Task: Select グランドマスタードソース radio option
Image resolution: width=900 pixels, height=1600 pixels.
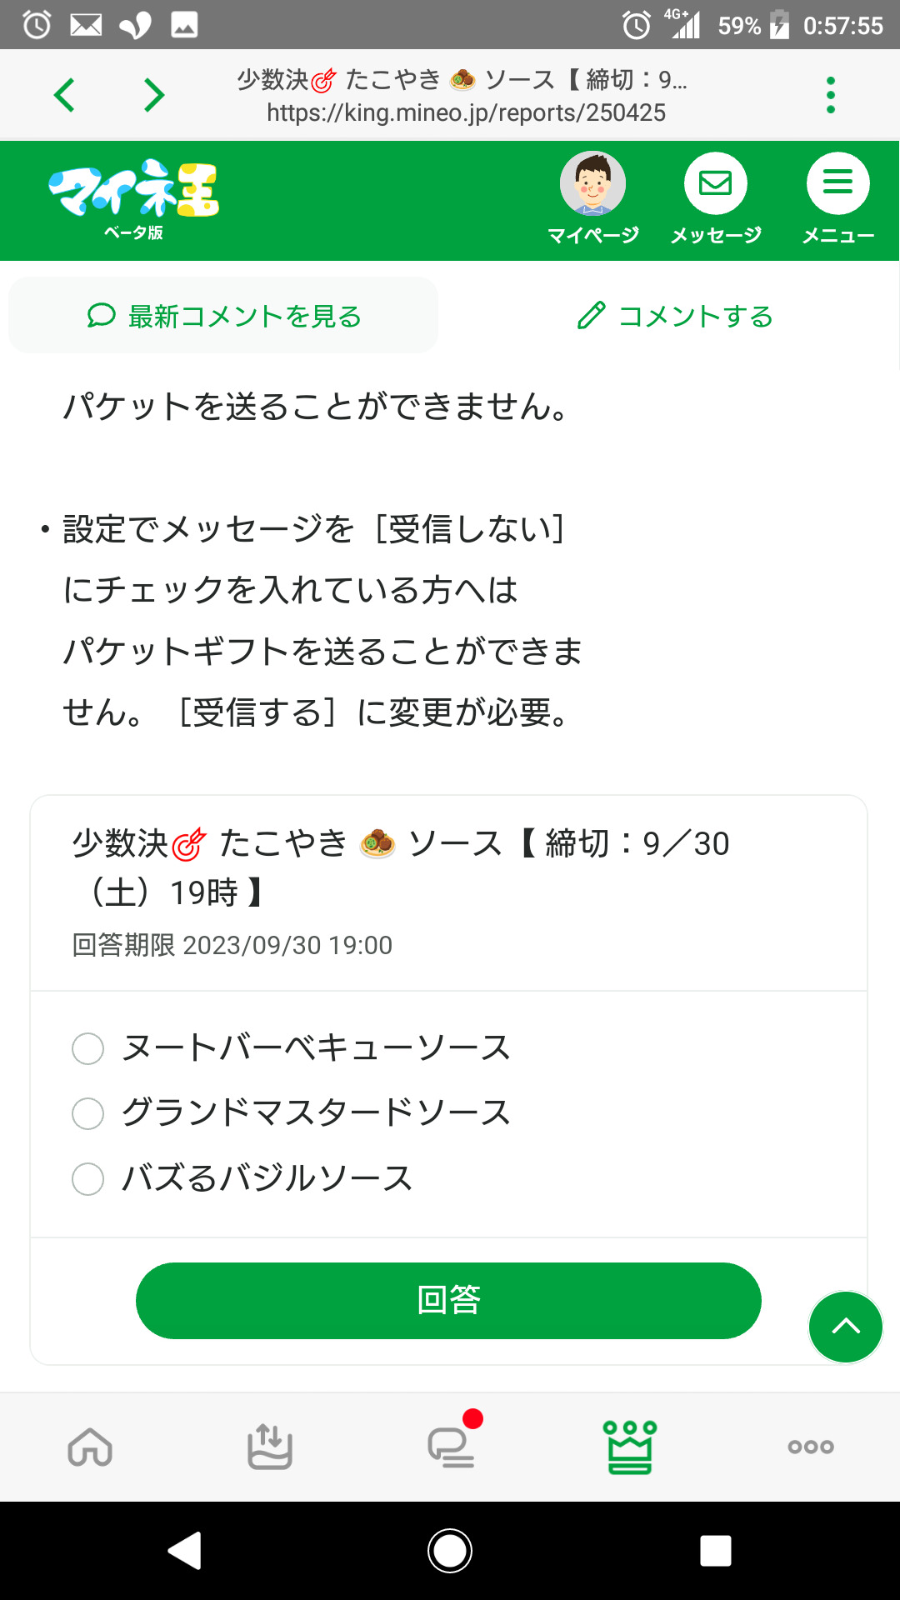Action: click(x=88, y=1113)
